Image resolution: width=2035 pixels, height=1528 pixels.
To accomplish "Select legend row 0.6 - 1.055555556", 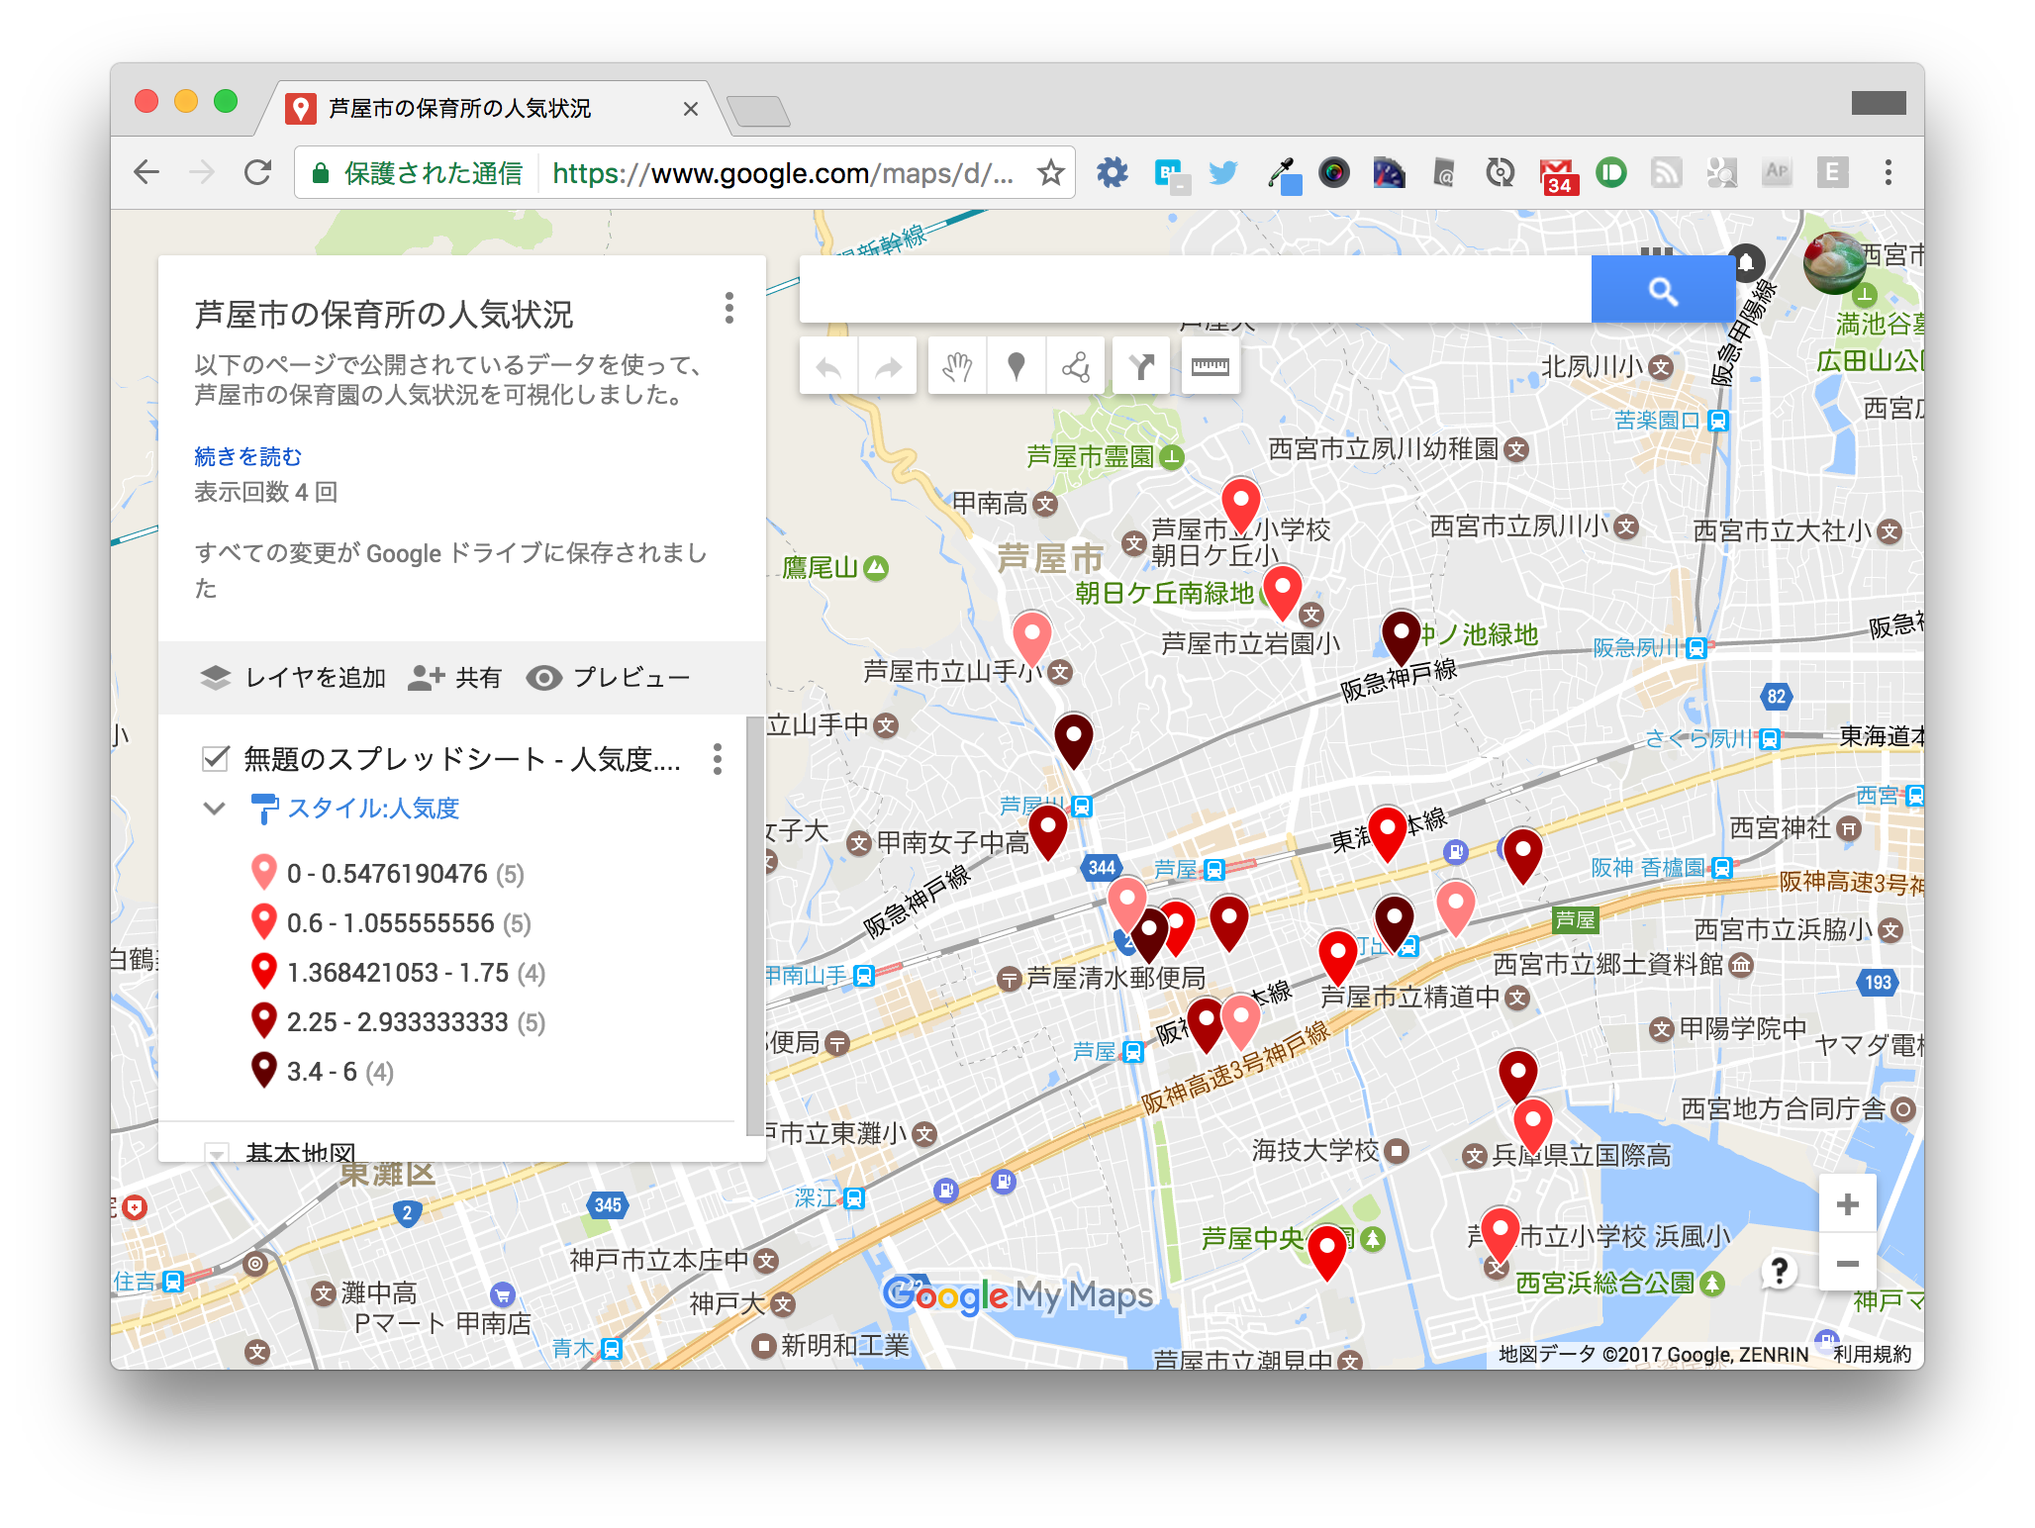I will (390, 922).
